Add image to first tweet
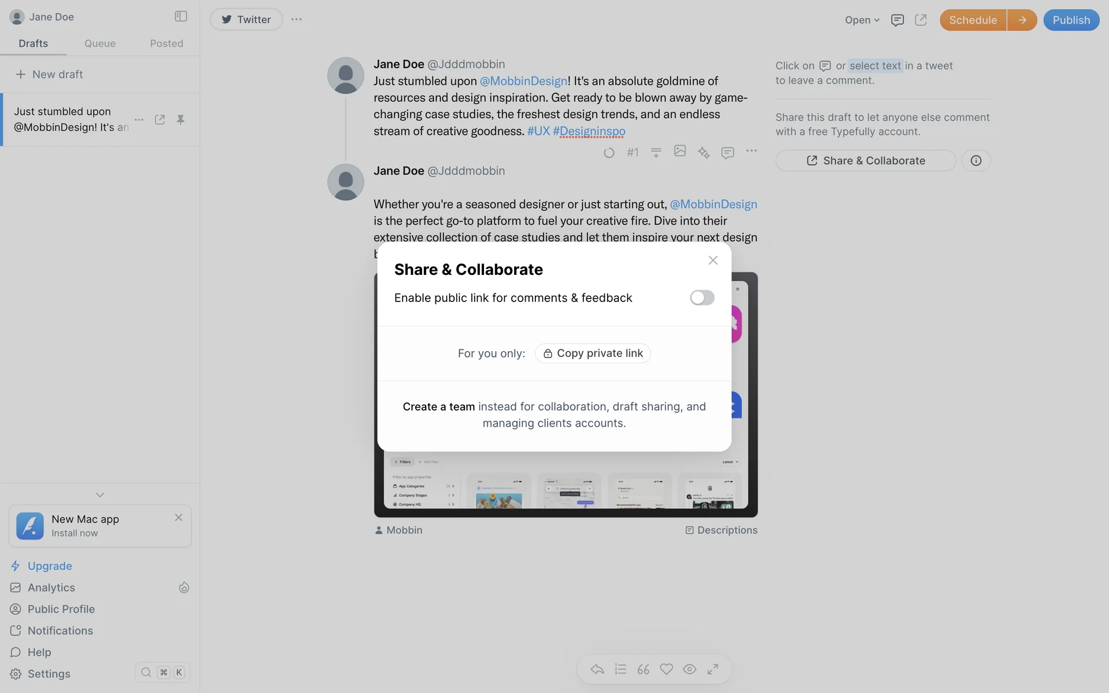 click(x=680, y=151)
